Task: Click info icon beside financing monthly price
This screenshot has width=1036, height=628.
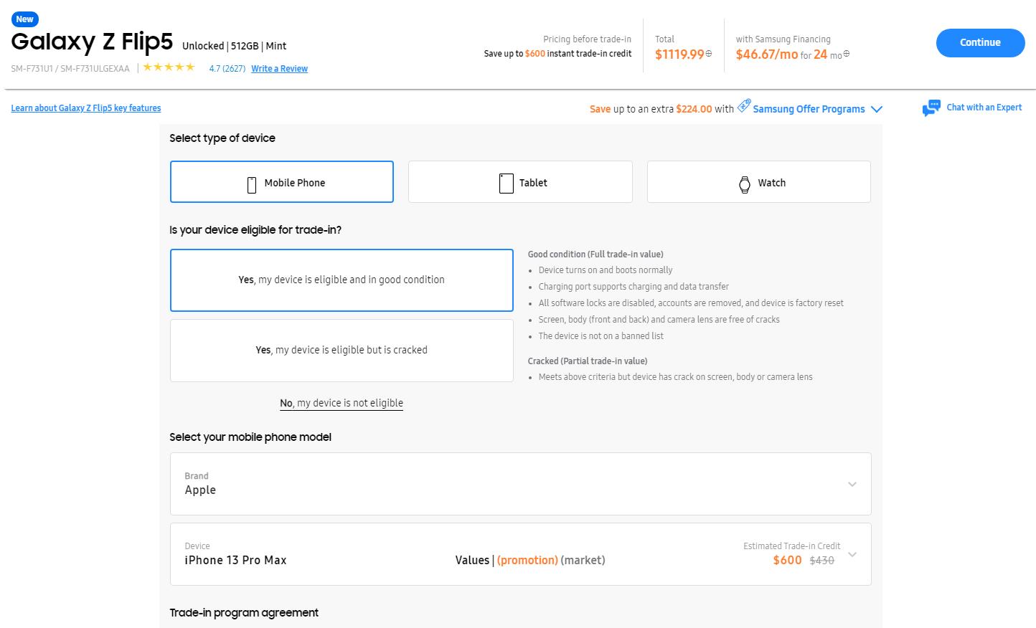Action: pyautogui.click(x=847, y=54)
